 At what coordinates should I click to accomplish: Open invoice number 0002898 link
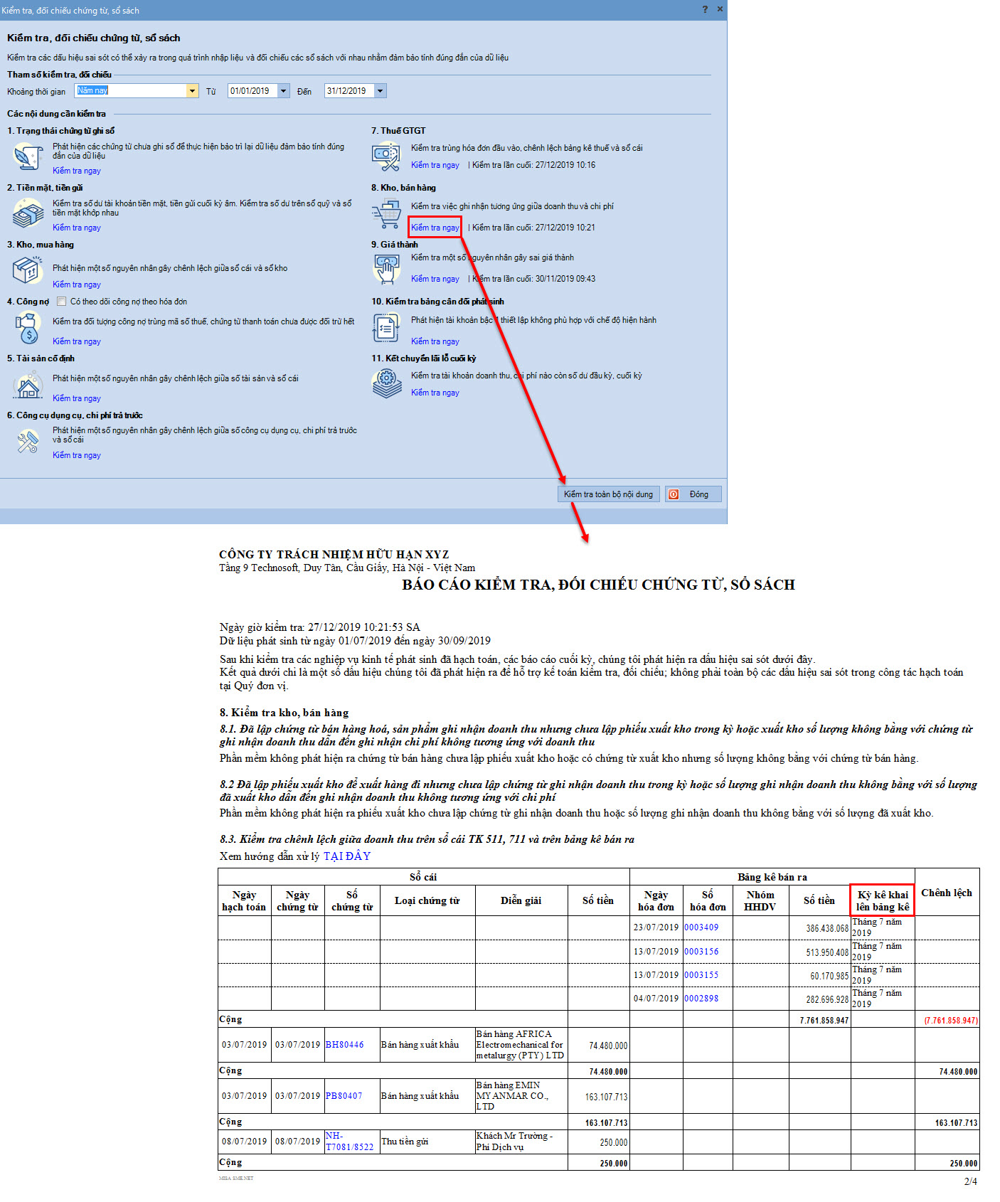(x=701, y=999)
